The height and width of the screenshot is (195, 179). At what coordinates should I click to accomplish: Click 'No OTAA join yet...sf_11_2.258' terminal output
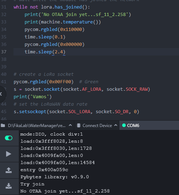[65, 191]
